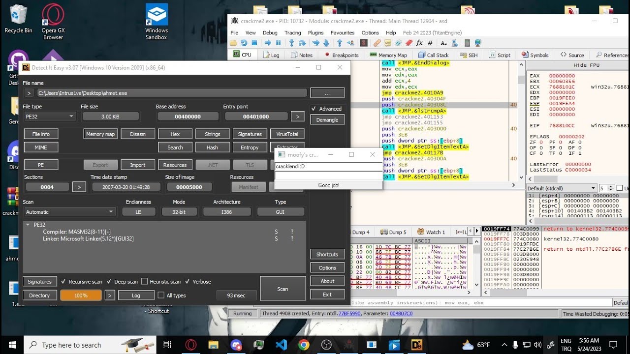Click the Demangle button

327,119
